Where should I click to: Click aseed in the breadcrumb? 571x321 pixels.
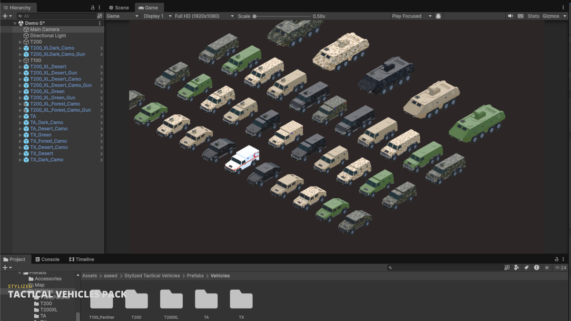pyautogui.click(x=110, y=275)
